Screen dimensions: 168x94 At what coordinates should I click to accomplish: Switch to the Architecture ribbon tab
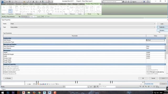(10, 4)
